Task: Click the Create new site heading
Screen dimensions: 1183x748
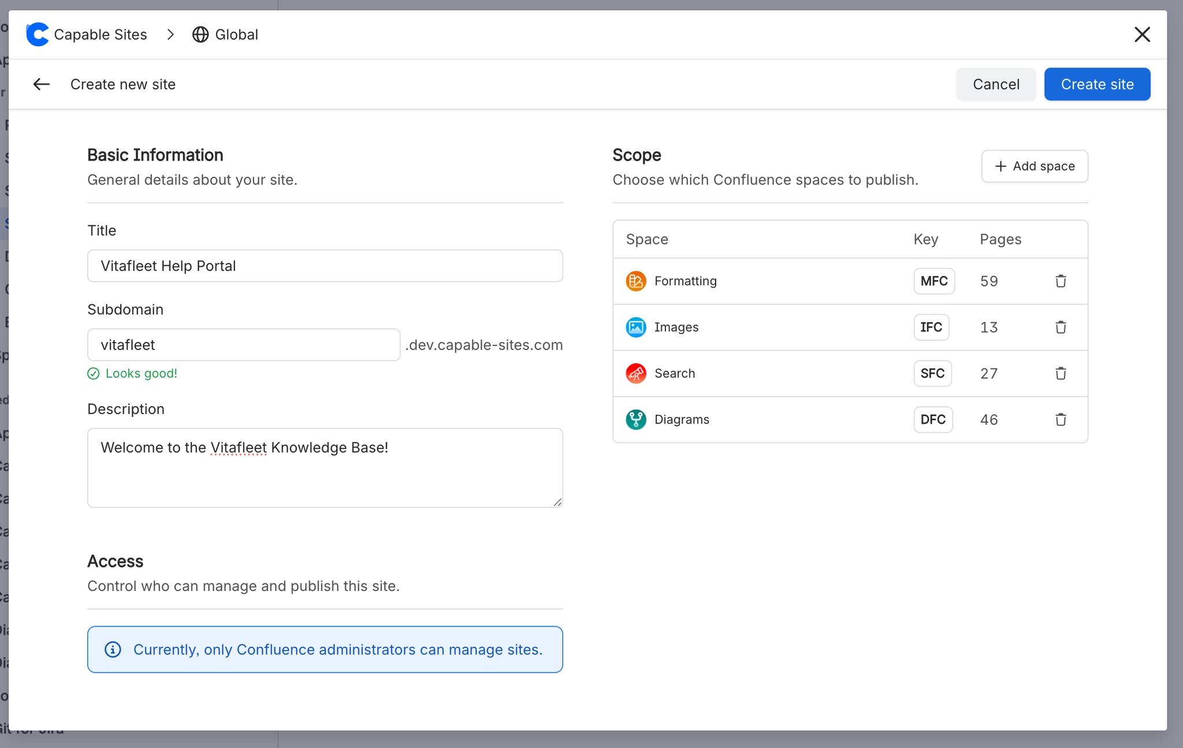Action: tap(123, 84)
